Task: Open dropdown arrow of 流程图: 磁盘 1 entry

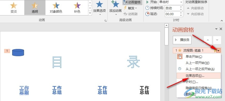Action: tap(219, 50)
